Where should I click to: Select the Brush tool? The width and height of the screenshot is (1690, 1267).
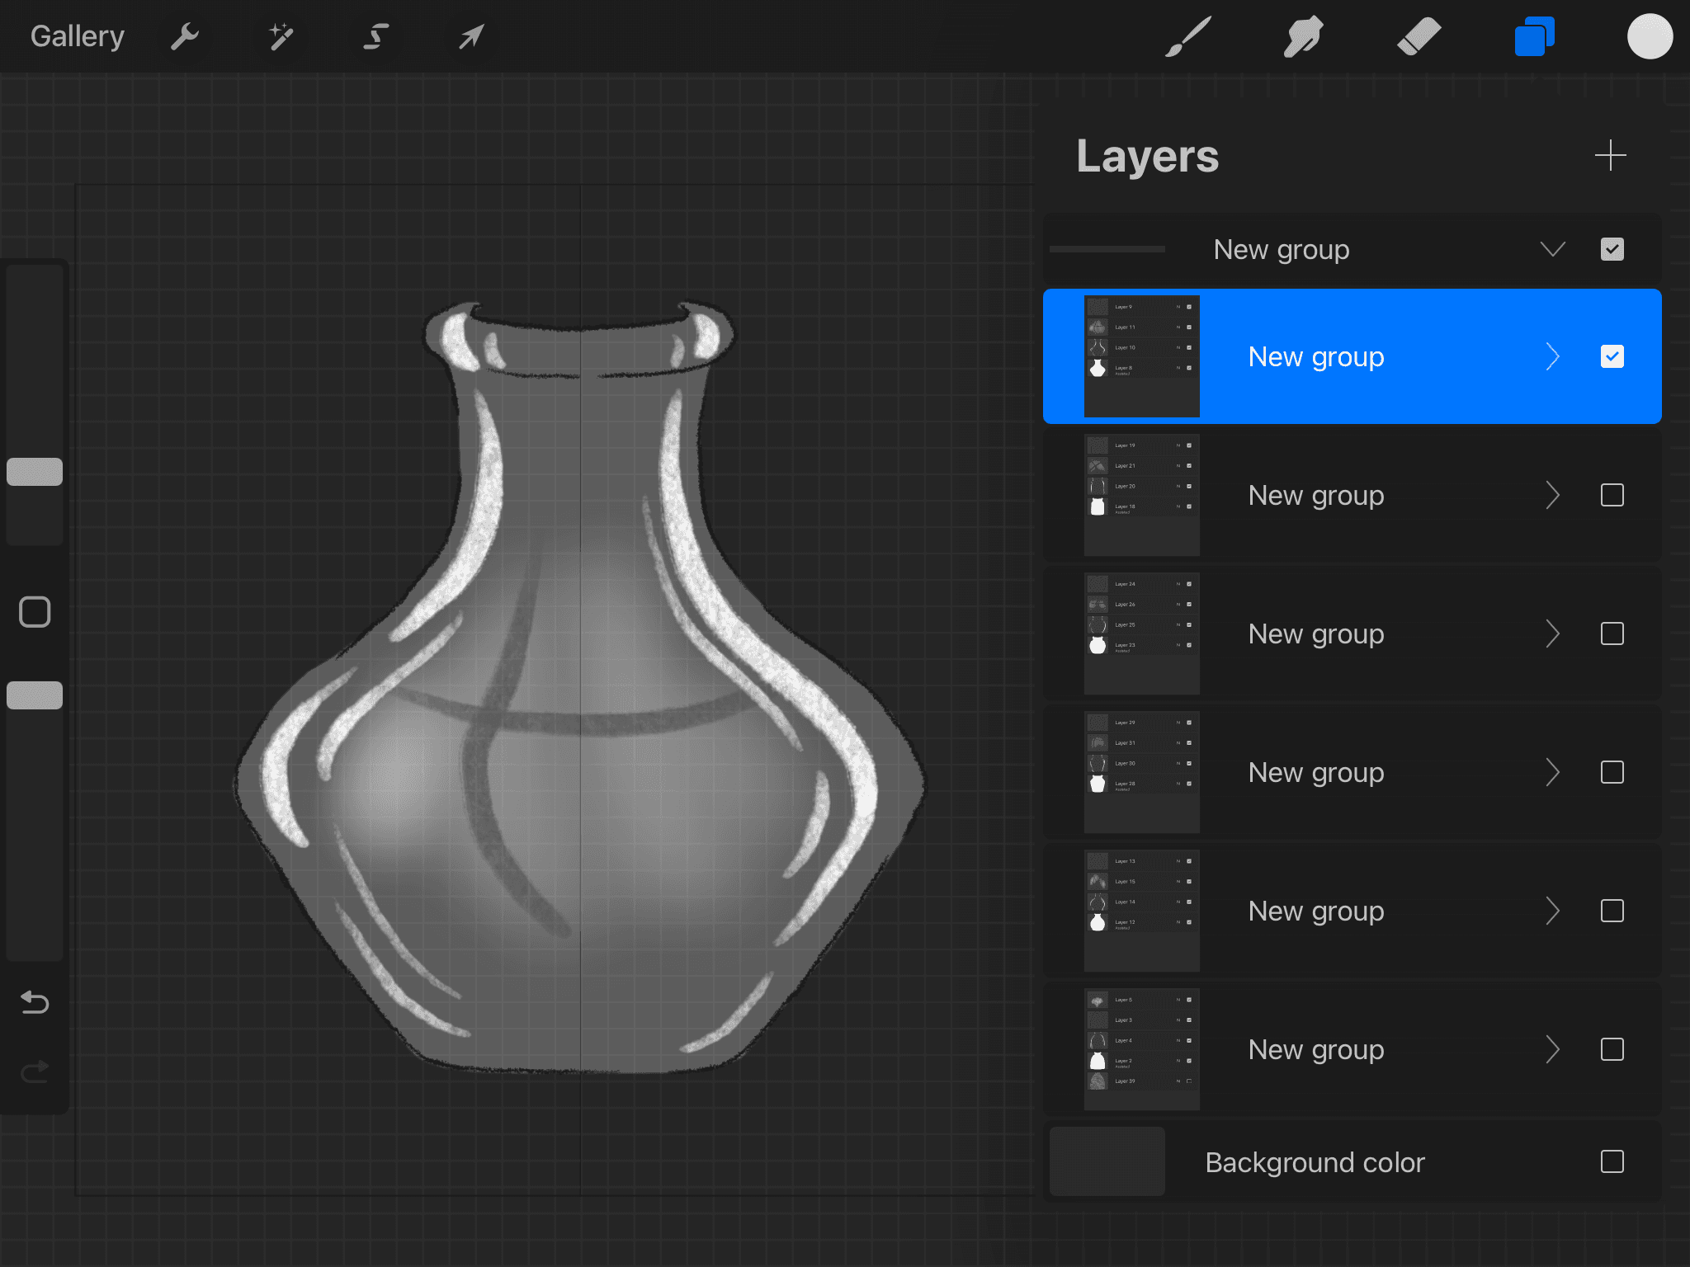1188,36
